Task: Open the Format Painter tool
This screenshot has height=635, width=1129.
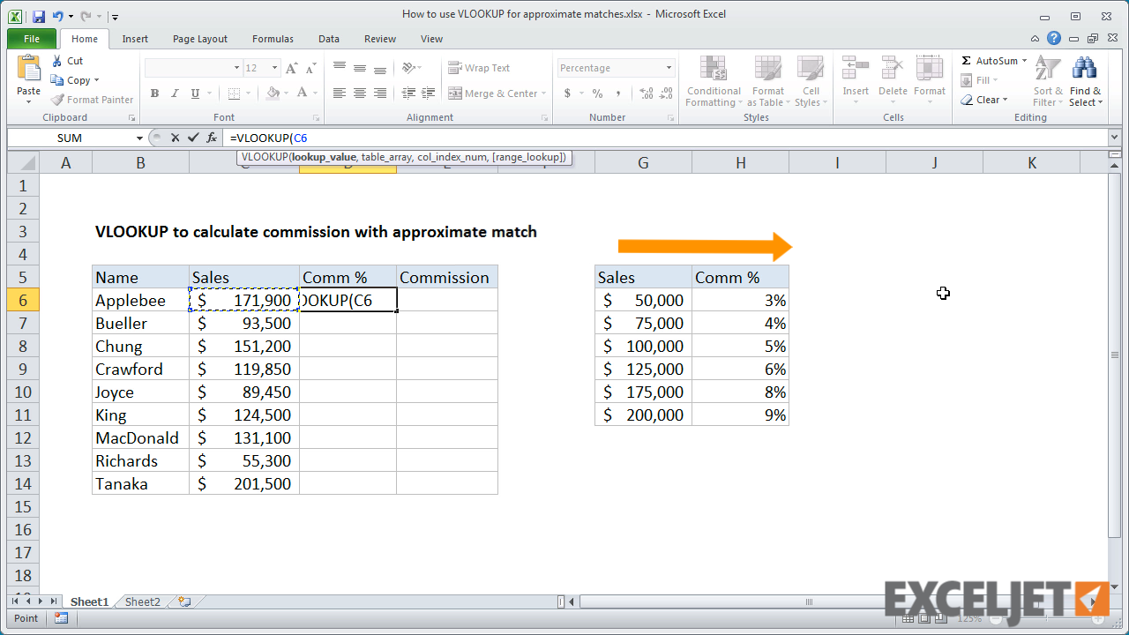Action: [92, 100]
